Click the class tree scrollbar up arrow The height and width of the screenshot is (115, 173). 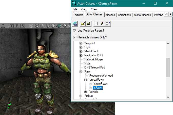[x=168, y=43]
